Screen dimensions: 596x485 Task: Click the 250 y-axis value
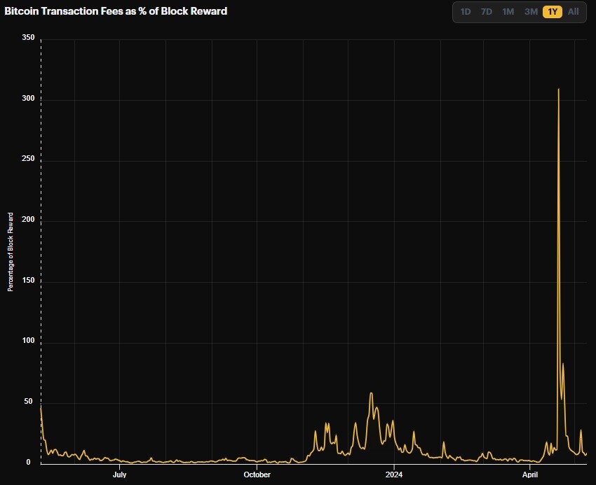click(28, 158)
